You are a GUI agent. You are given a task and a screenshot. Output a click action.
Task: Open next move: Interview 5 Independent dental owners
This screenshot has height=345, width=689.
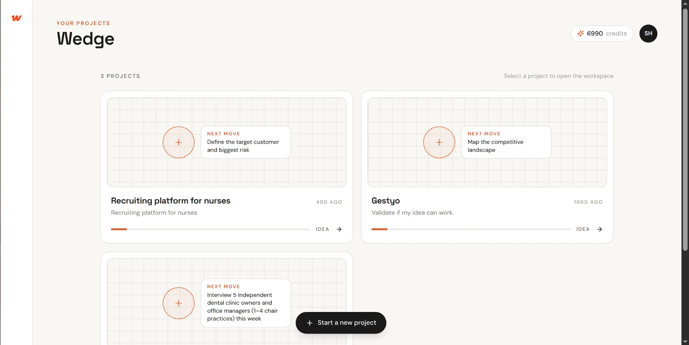(246, 303)
